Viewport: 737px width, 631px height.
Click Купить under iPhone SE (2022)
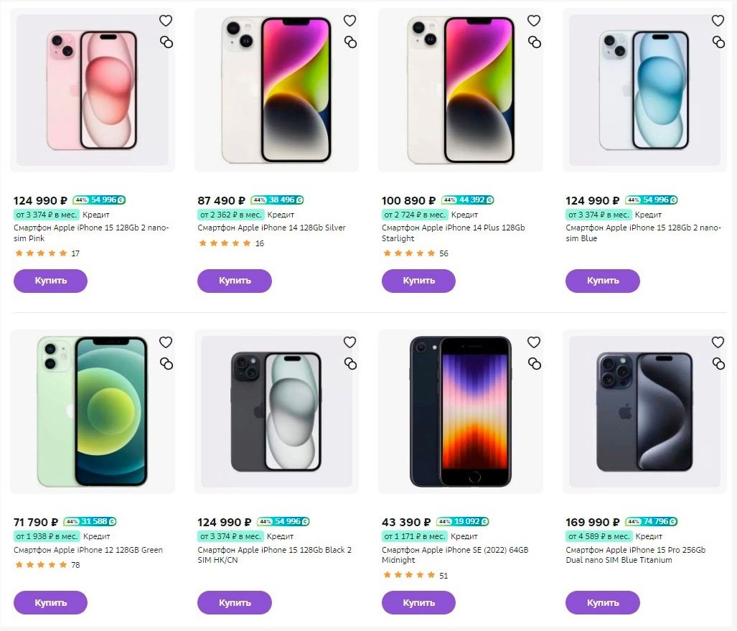(x=418, y=602)
